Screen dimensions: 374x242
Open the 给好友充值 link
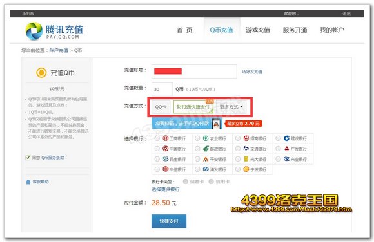(x=252, y=71)
